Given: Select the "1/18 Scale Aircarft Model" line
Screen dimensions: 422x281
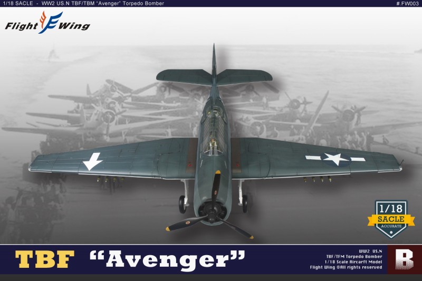Looking at the screenshot, I should (x=353, y=262).
